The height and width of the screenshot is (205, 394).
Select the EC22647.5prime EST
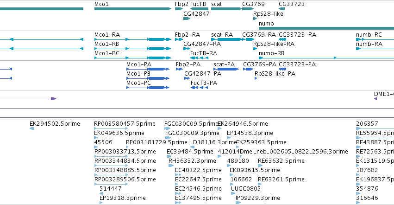178,184
